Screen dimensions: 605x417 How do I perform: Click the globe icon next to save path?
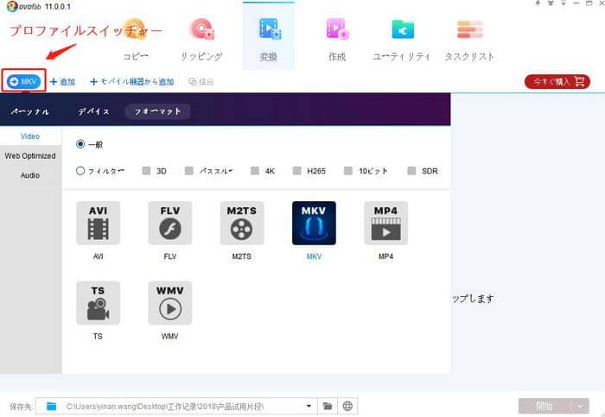pos(347,406)
